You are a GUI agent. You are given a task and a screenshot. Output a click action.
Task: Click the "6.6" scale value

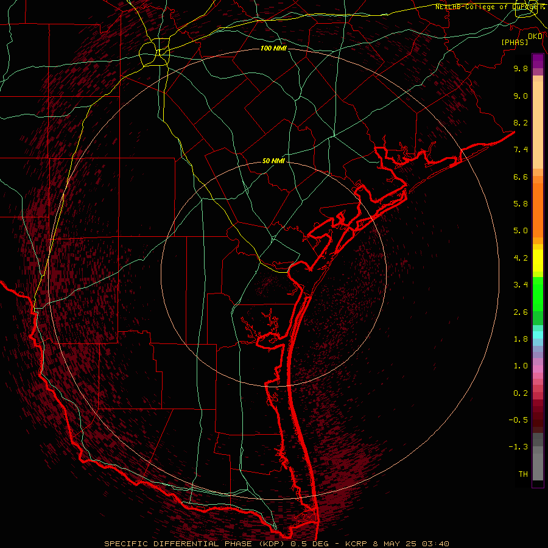coord(521,177)
